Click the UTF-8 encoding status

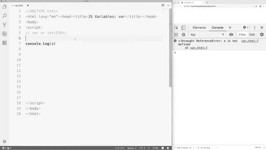142,148
